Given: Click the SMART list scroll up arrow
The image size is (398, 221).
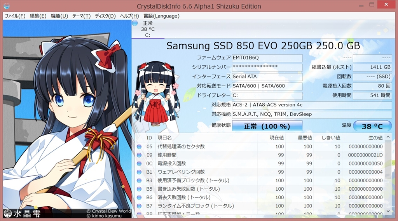Looking at the screenshot, I should coord(388,137).
